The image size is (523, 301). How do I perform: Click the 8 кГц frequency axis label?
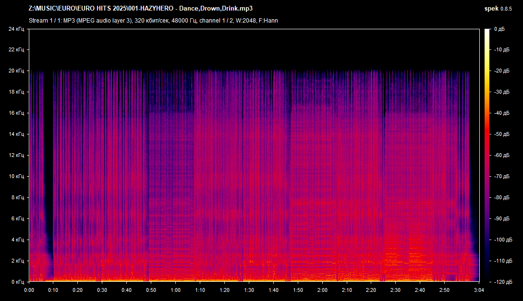click(x=18, y=197)
